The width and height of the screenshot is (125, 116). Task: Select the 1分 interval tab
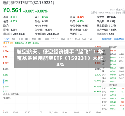point(90,39)
